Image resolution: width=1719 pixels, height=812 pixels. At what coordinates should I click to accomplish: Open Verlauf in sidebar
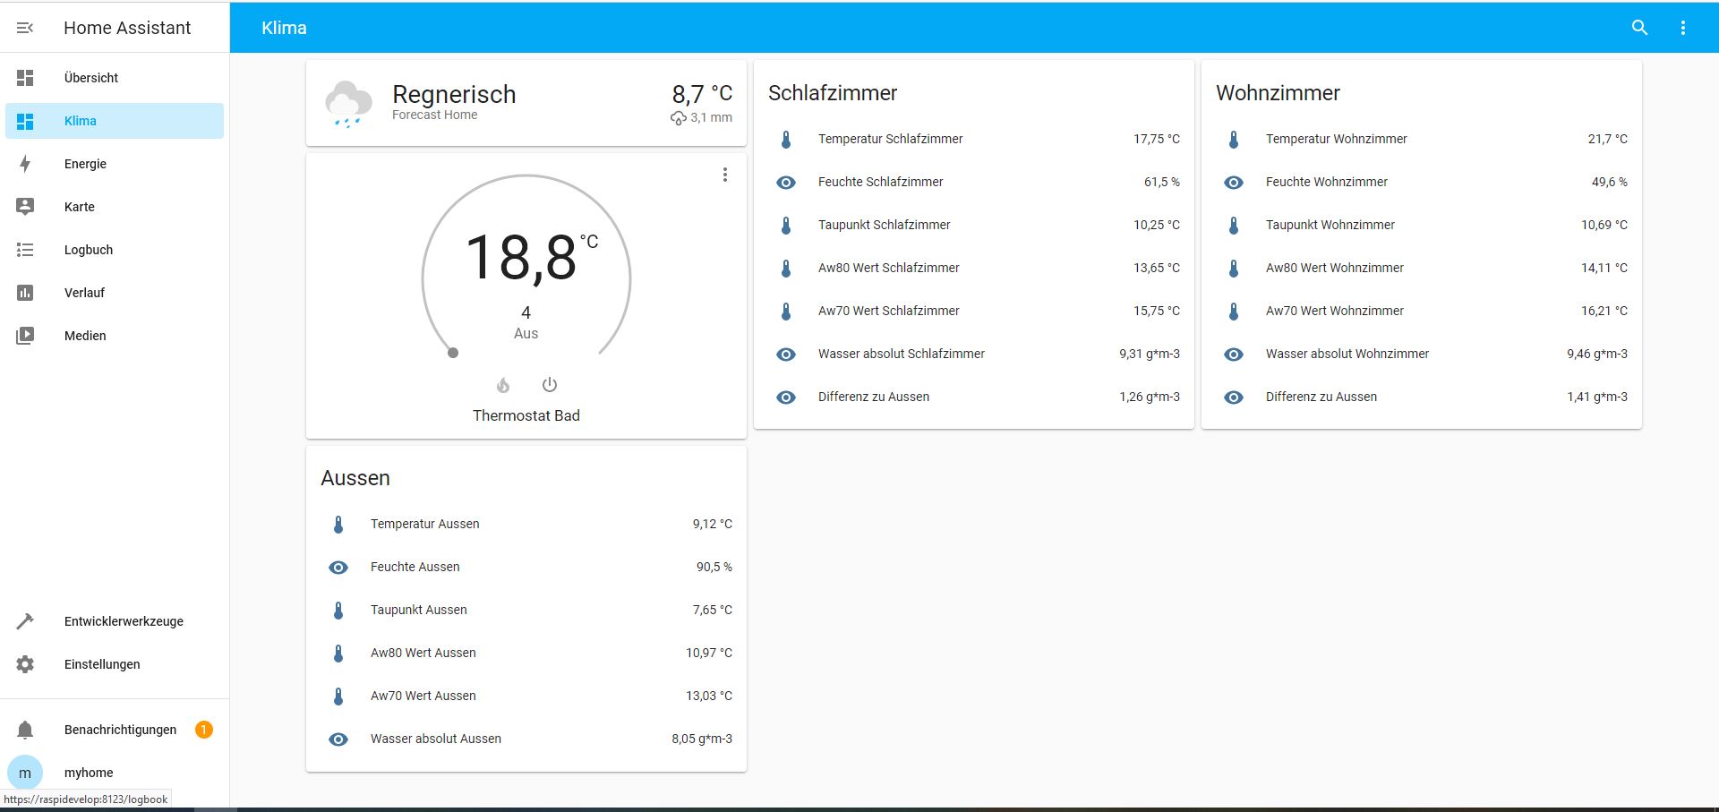[x=115, y=293]
